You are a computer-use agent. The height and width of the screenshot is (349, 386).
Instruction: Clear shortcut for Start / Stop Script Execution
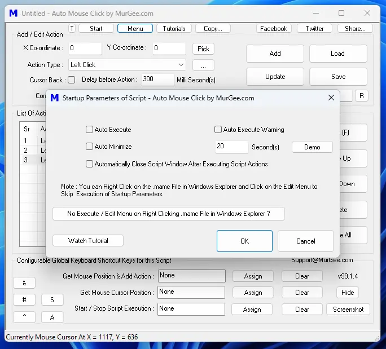(302, 309)
